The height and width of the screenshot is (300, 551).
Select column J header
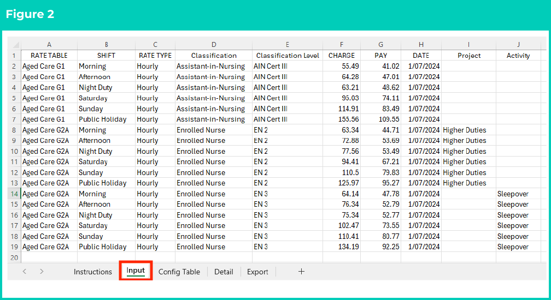point(518,45)
